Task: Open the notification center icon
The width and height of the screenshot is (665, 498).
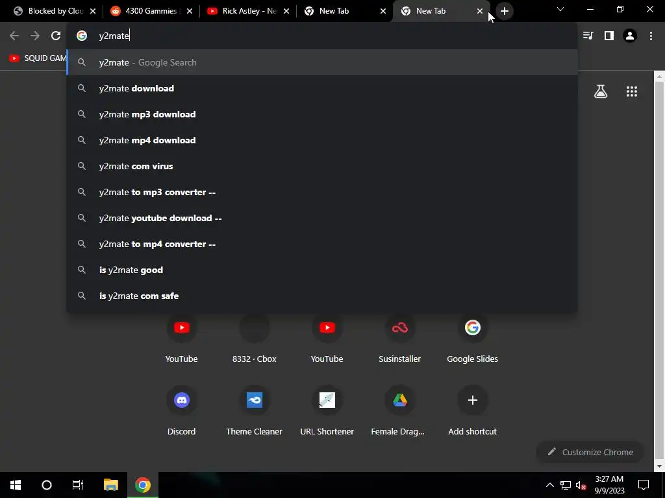Action: tap(644, 485)
